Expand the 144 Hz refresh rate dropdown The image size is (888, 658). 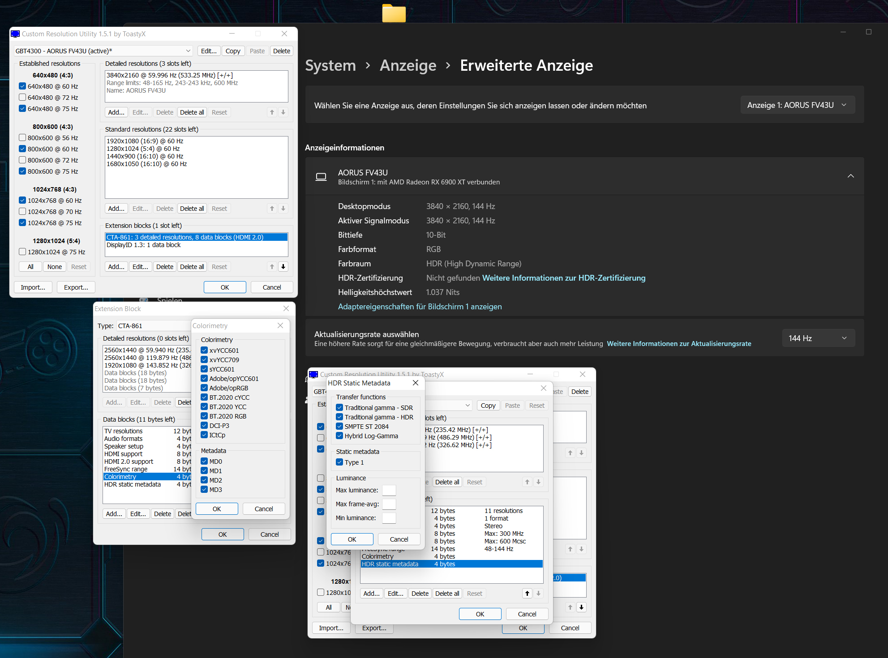[818, 338]
